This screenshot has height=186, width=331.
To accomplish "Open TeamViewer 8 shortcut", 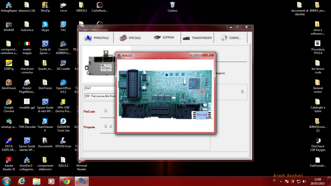I will [x=45, y=125].
